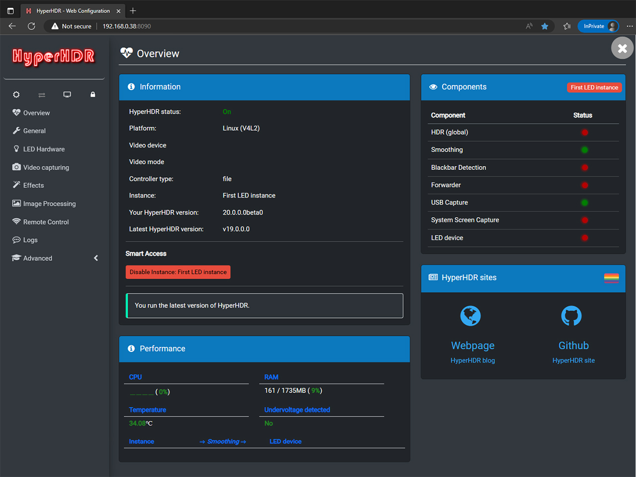Click Disable Instance: First LED instance button
The image size is (636, 477).
click(x=178, y=272)
